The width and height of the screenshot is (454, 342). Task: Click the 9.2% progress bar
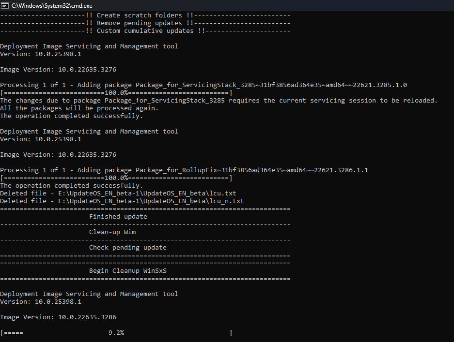116,333
